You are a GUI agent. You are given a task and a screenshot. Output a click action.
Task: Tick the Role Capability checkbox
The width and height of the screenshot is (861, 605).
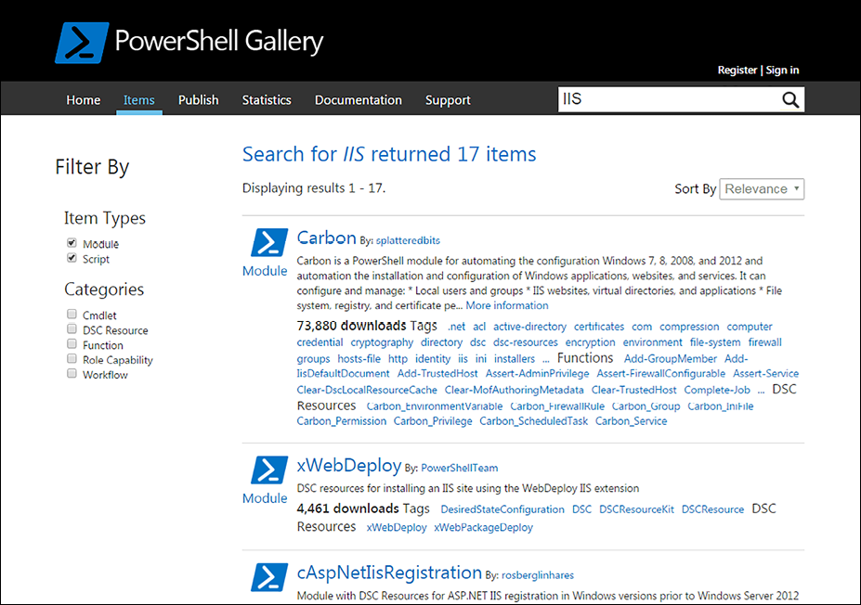coord(72,359)
